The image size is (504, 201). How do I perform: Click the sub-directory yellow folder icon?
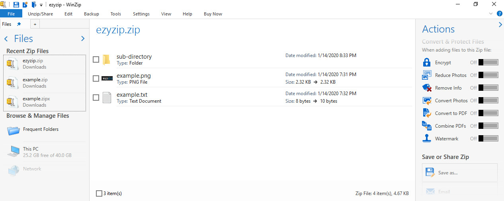tap(106, 59)
